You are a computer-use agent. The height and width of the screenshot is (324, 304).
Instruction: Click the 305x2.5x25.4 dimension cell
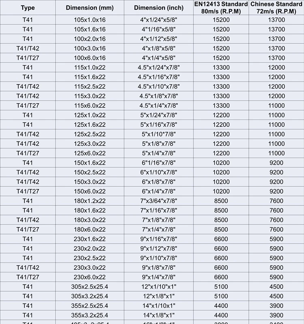(90, 287)
